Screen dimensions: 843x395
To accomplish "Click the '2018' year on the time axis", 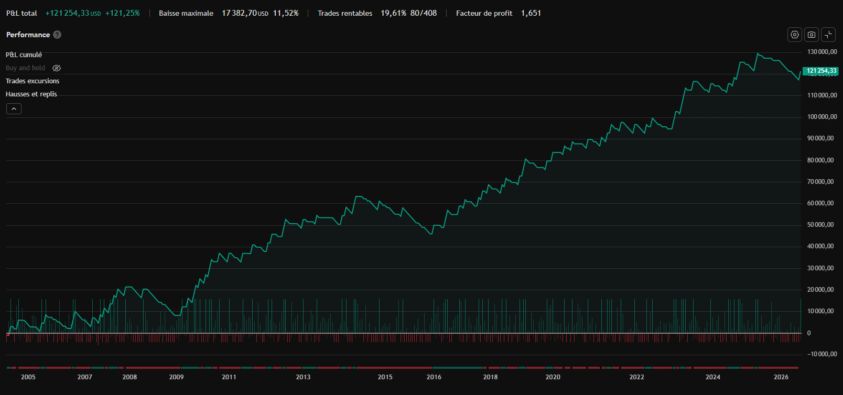I will tap(491, 377).
